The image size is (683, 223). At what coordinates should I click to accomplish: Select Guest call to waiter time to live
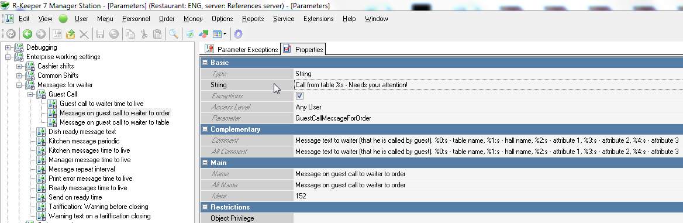point(102,104)
